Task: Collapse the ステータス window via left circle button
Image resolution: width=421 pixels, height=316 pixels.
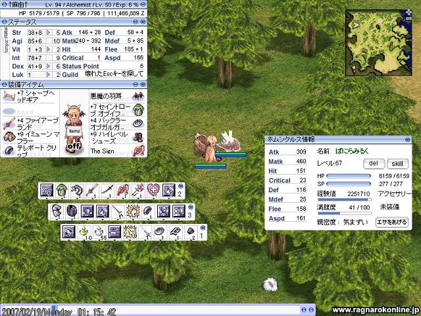Action: [x=4, y=22]
